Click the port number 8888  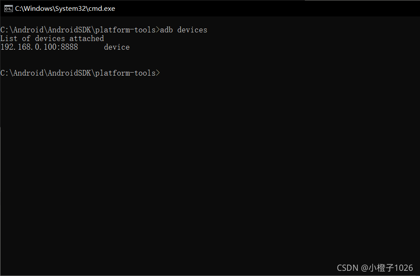(69, 47)
